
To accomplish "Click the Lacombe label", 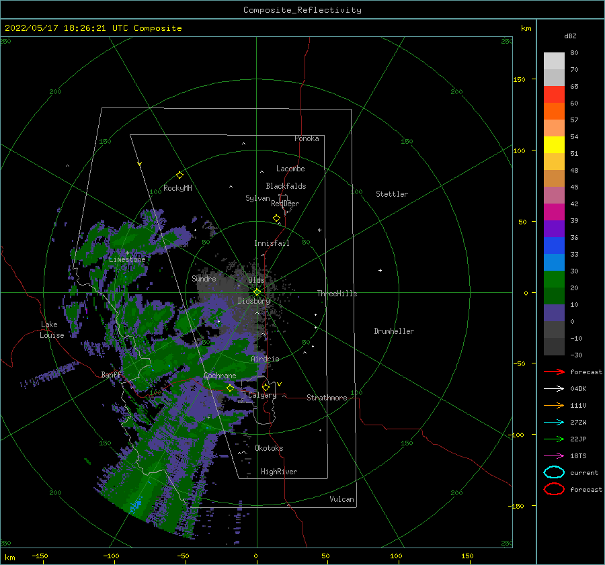I will [290, 169].
